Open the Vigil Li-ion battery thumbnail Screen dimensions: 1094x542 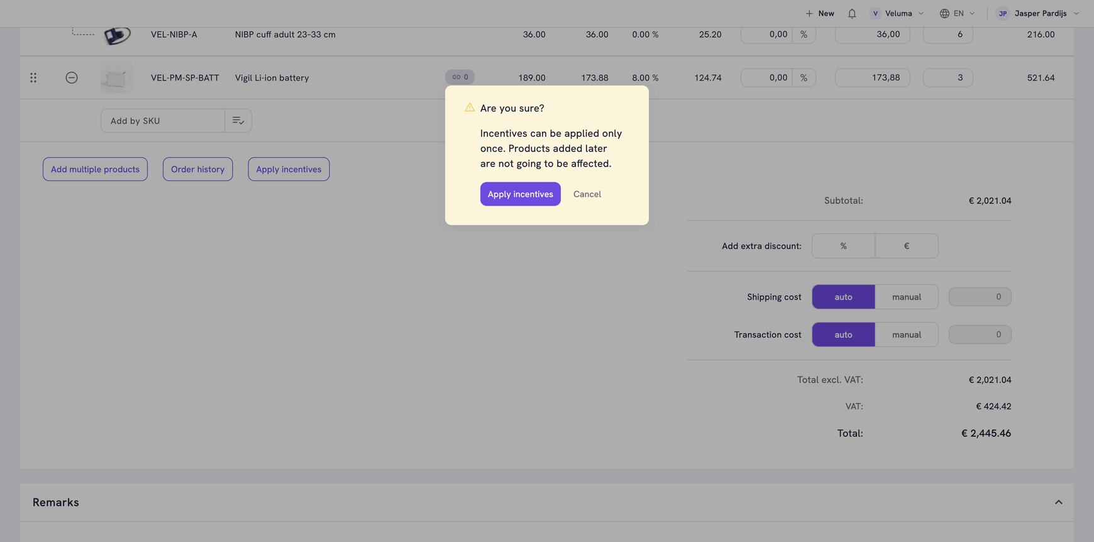tap(116, 78)
